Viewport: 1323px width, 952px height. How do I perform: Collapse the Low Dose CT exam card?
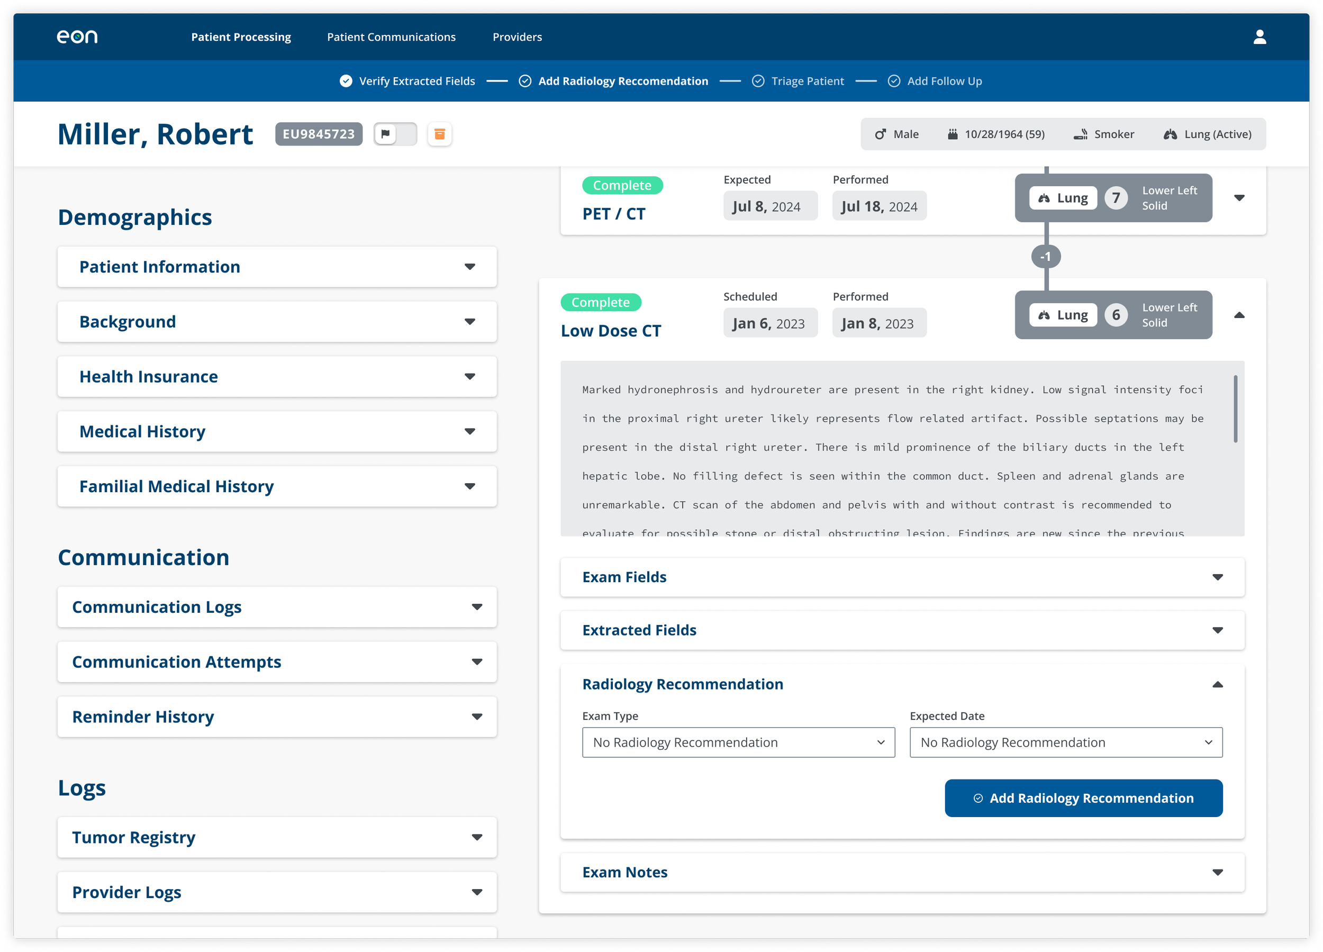(x=1239, y=315)
